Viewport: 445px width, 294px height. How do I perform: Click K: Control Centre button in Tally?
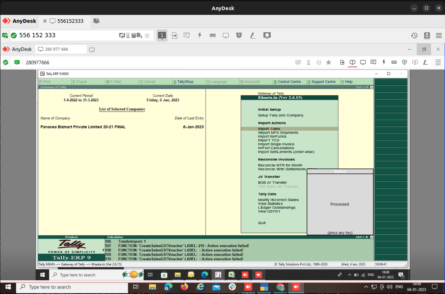coord(289,82)
